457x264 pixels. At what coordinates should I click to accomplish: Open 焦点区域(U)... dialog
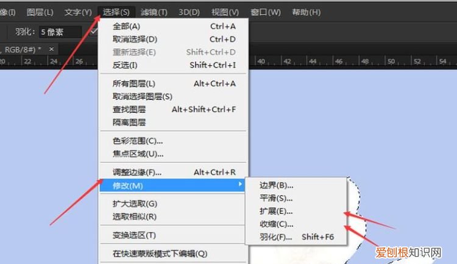(174, 154)
